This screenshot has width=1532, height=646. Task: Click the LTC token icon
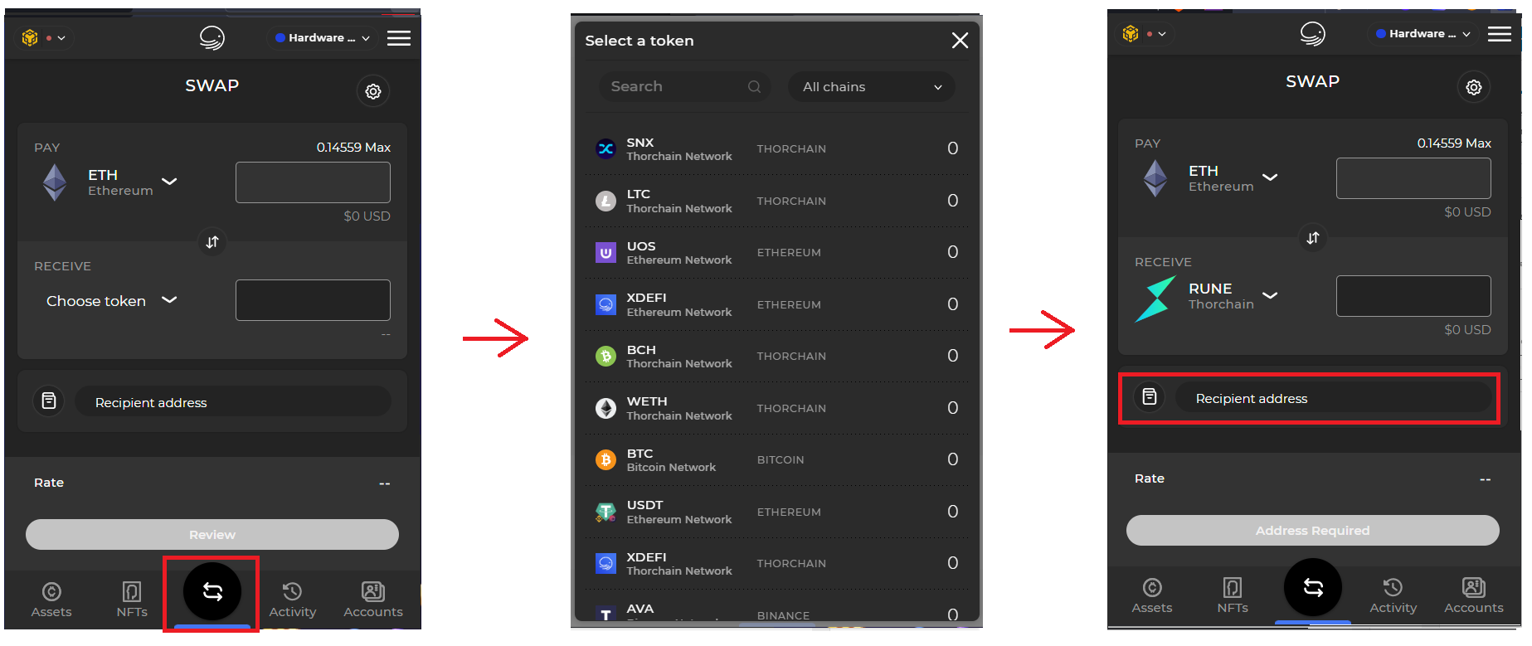pyautogui.click(x=606, y=201)
